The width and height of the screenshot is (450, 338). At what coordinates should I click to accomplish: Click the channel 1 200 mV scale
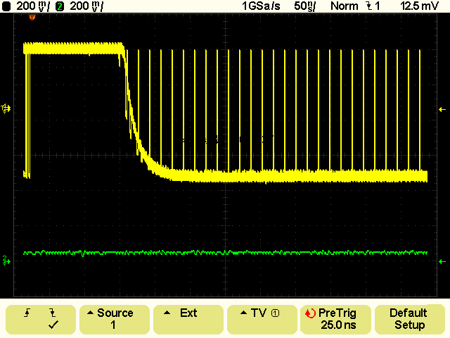tap(33, 6)
